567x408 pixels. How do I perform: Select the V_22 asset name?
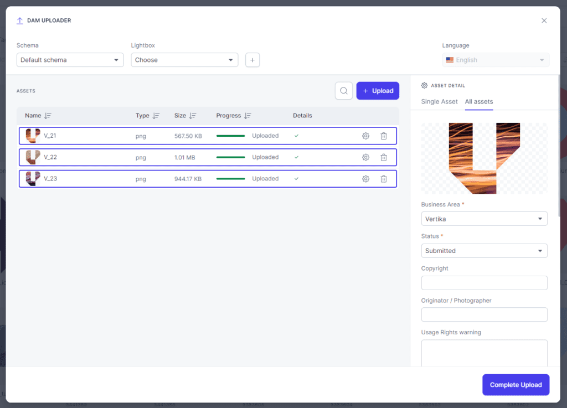tap(50, 157)
